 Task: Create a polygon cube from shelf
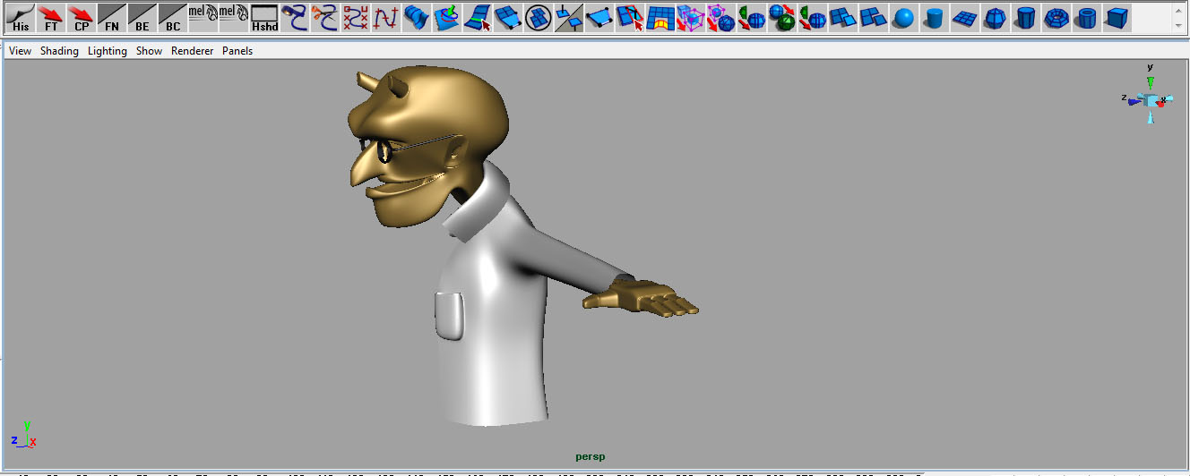pos(1117,18)
